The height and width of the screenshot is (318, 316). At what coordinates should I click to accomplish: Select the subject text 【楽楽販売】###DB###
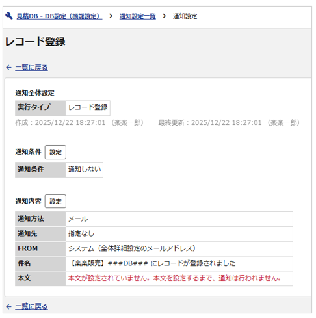(109, 263)
